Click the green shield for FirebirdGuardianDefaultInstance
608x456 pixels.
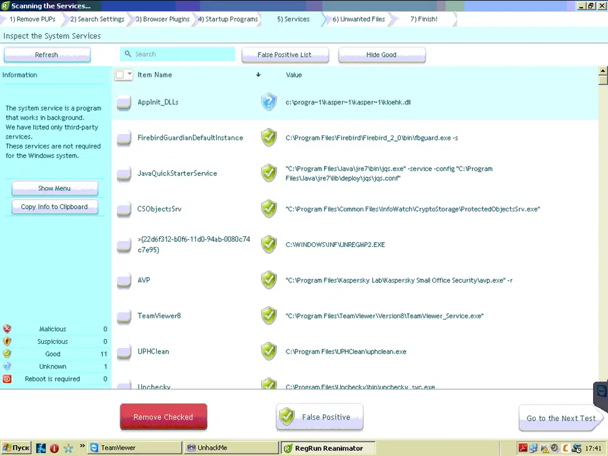click(268, 137)
